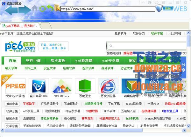The width and height of the screenshot is (191, 137).
Task: Go back with the left arrow button
Action: pyautogui.click(x=11, y=10)
